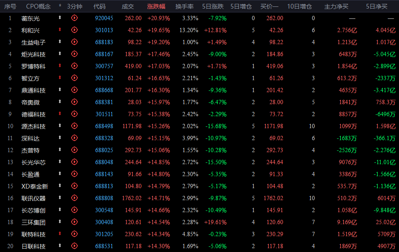This screenshot has height=252, width=399.
Task: Select stock name 炬光科技
Action: pos(33,54)
